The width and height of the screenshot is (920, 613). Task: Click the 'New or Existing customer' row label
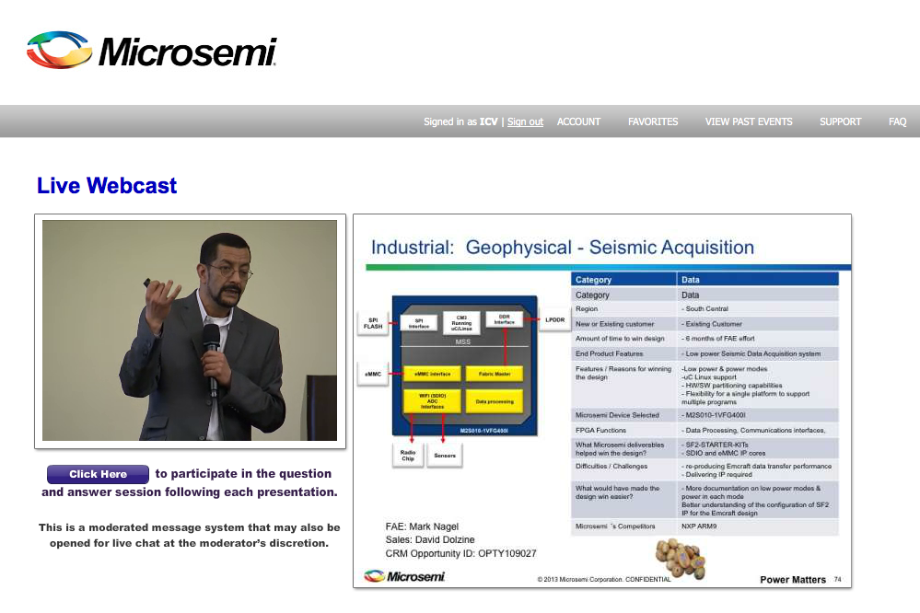614,324
